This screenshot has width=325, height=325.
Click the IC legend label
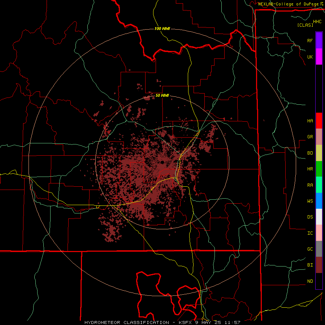pyautogui.click(x=310, y=233)
